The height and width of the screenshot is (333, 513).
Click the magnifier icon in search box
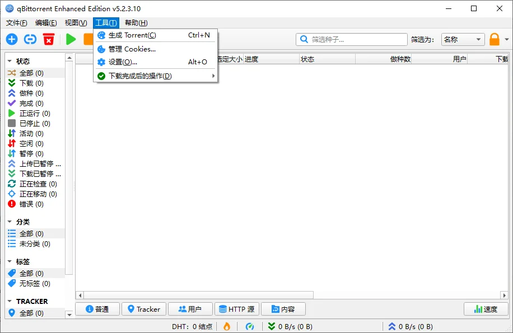(x=304, y=39)
